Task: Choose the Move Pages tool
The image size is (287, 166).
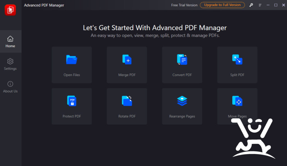Action: 237,106
